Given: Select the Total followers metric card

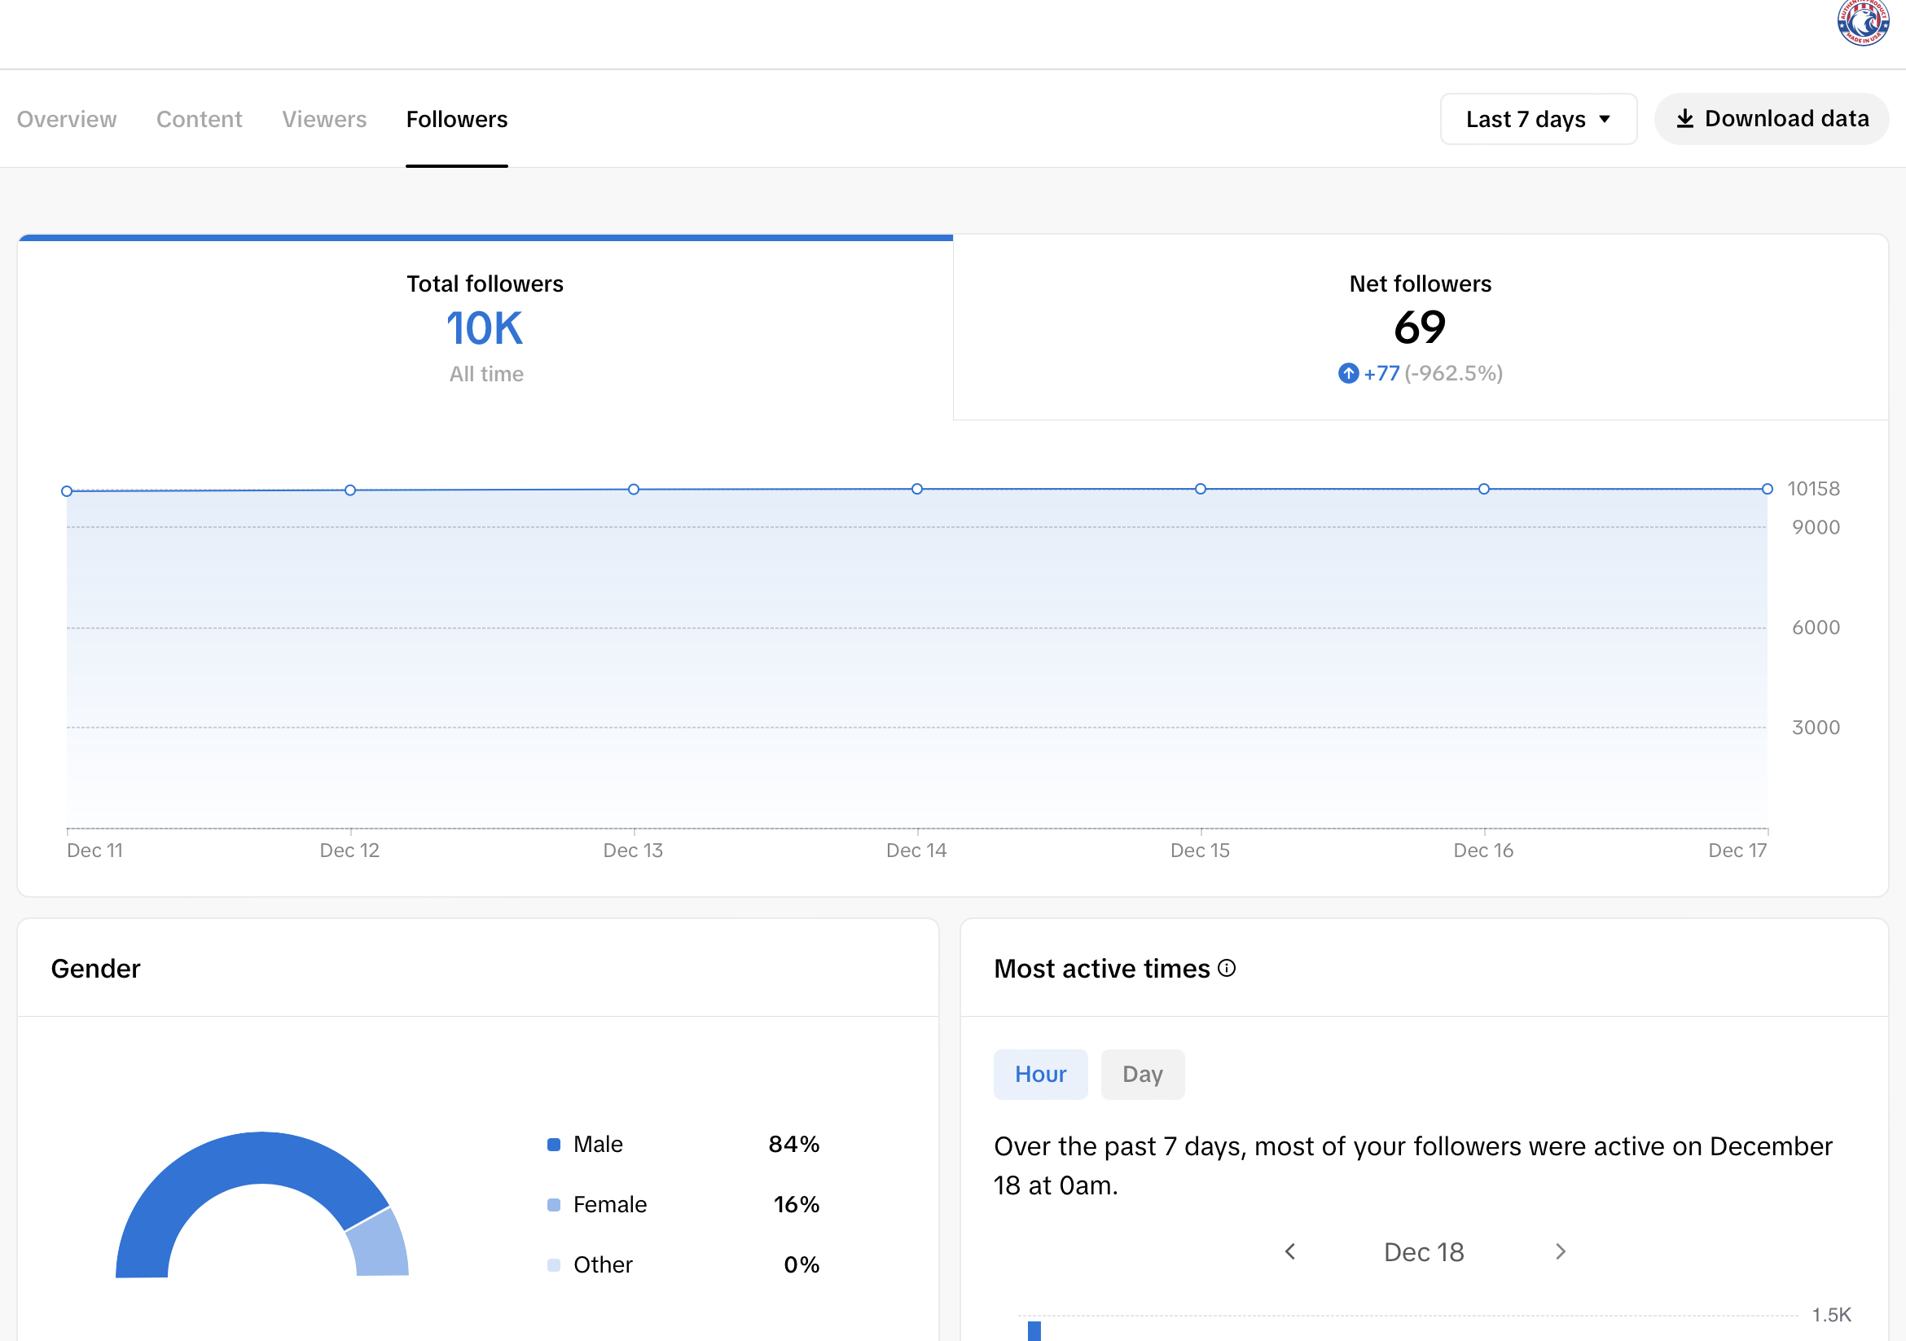Looking at the screenshot, I should 485,328.
